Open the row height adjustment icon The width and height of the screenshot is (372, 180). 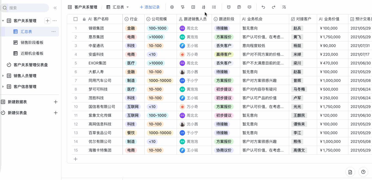[x=214, y=7]
